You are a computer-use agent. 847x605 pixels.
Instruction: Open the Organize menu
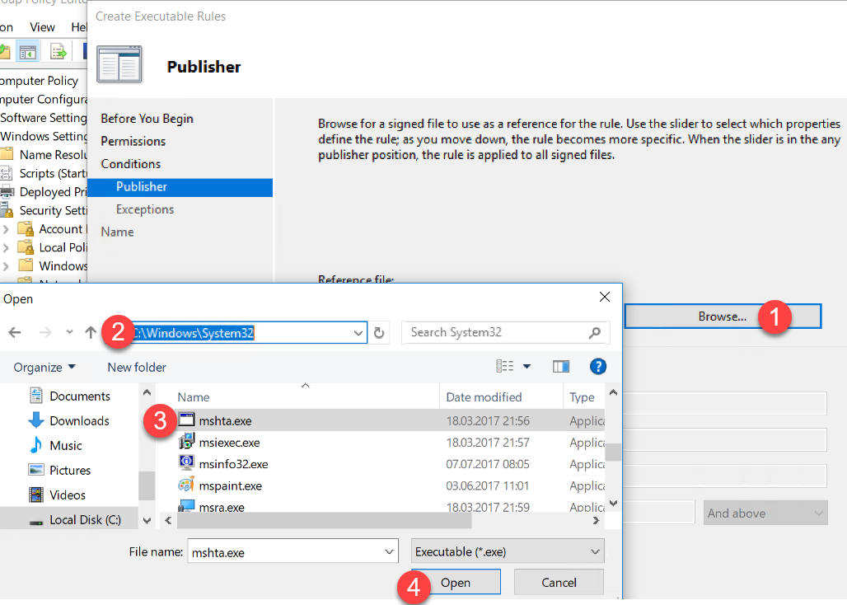click(44, 368)
